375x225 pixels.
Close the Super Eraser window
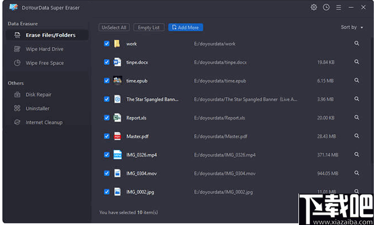[x=363, y=7]
